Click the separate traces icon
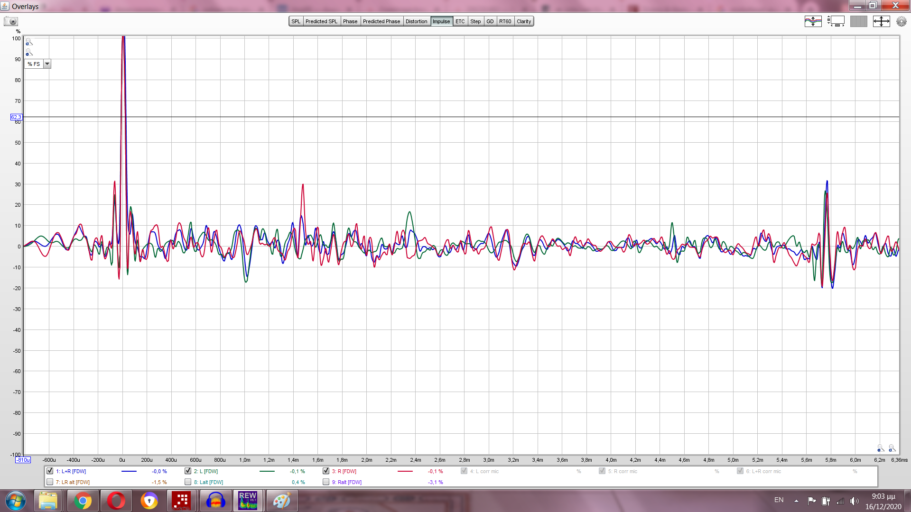Screen dimensions: 911x512 point(813,21)
